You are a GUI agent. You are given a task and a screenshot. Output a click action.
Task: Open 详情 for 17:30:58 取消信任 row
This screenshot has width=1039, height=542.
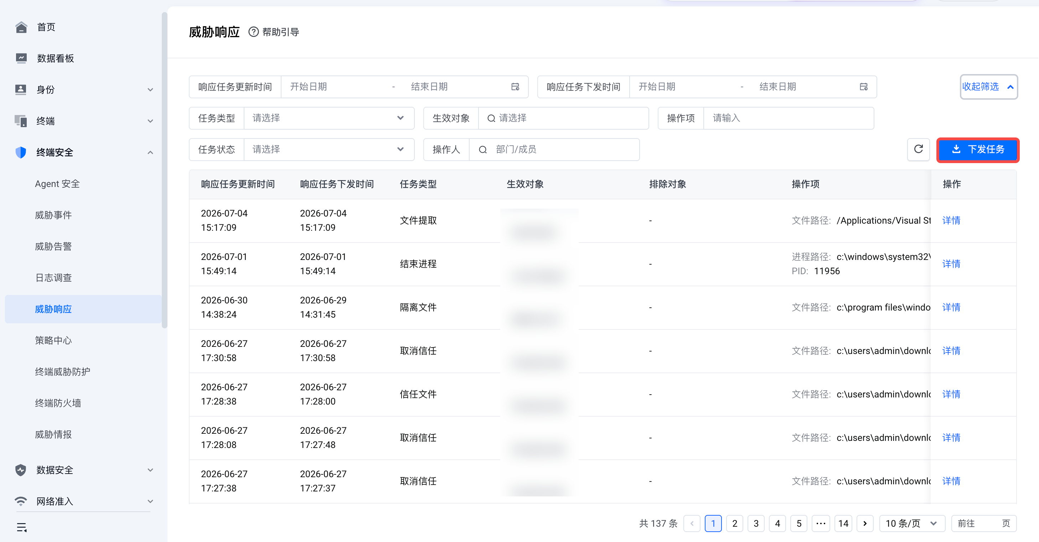[x=951, y=350]
